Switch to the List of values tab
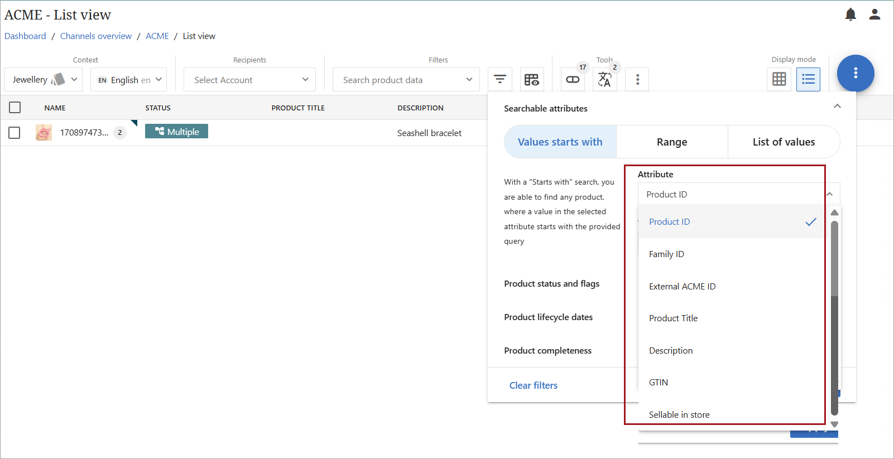Image resolution: width=894 pixels, height=459 pixels. tap(784, 142)
